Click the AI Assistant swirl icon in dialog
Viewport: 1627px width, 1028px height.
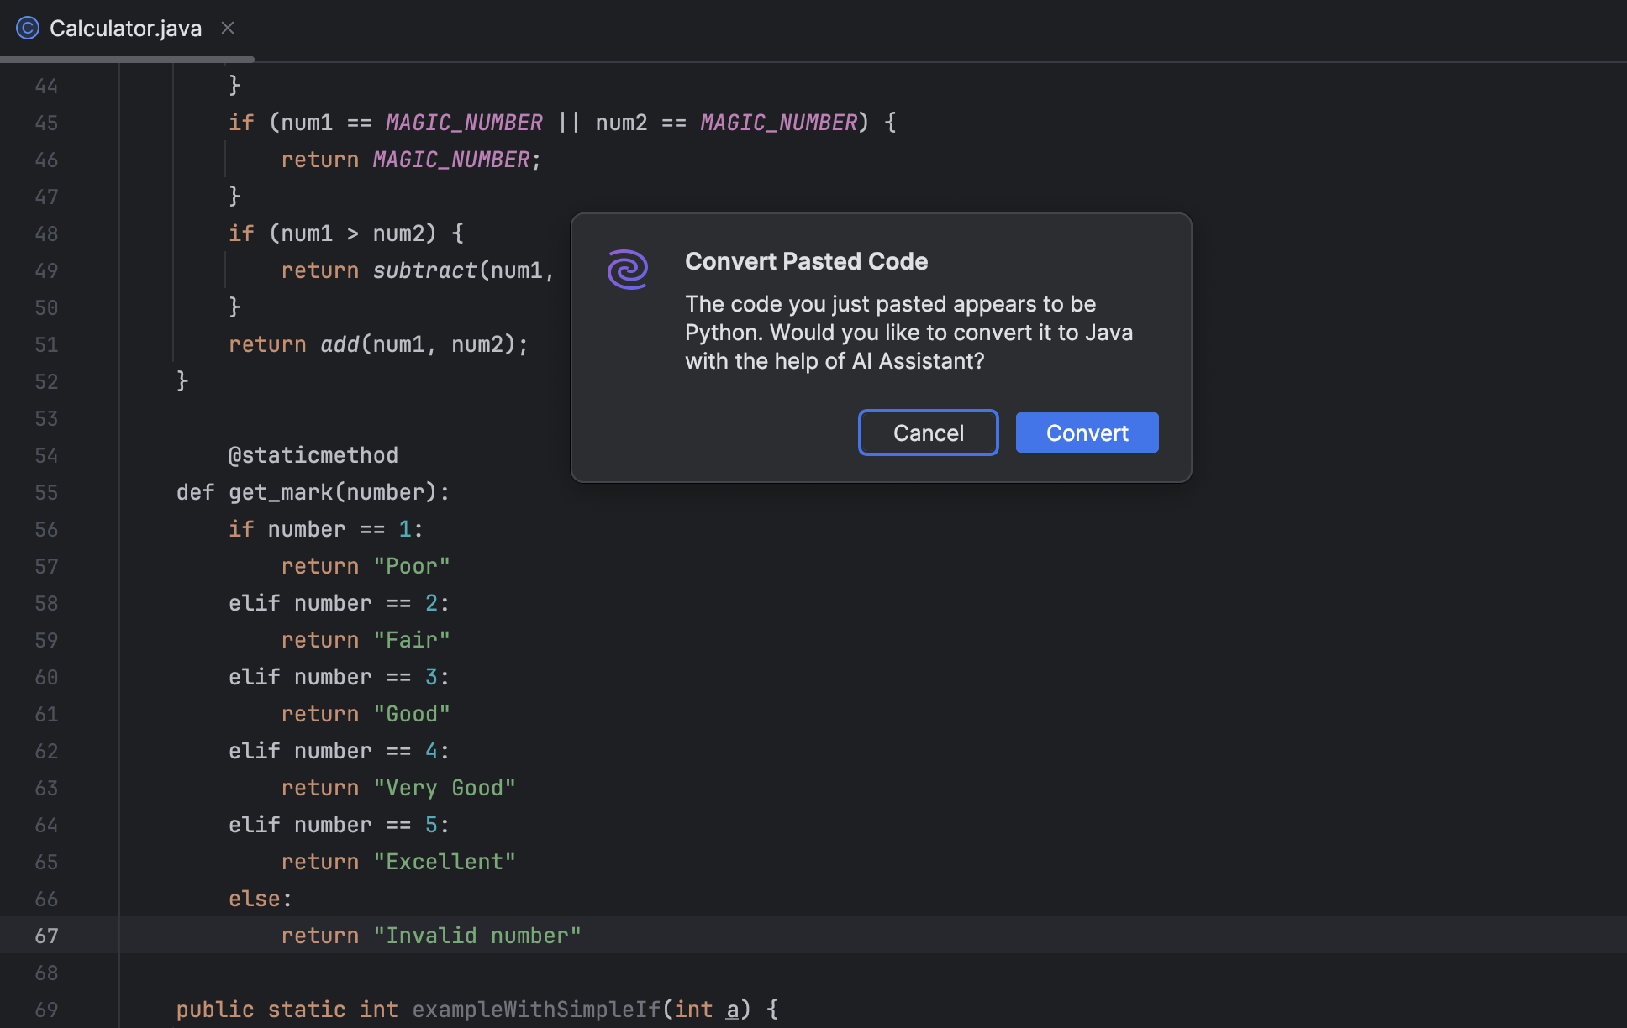628,269
